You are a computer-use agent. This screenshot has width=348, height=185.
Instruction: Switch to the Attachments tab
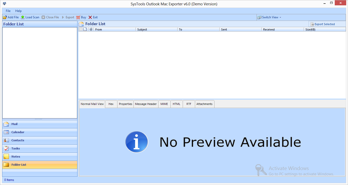click(x=205, y=104)
